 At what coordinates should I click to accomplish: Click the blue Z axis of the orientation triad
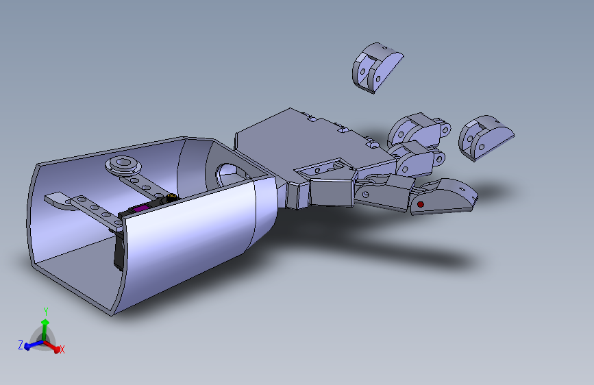[x=34, y=345]
